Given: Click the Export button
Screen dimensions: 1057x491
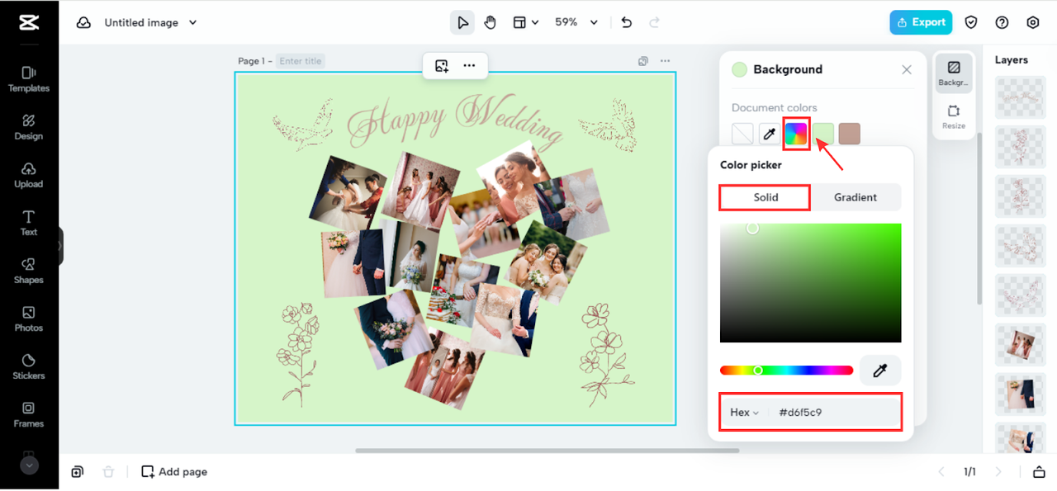Looking at the screenshot, I should [x=921, y=22].
